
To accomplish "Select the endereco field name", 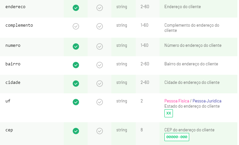I will (x=15, y=7).
